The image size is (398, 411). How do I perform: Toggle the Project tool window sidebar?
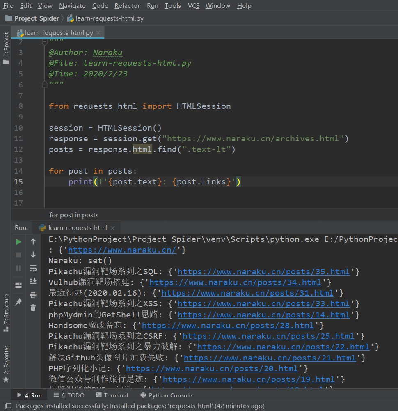coord(6,48)
